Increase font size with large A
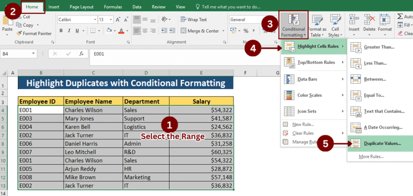This screenshot has height=196, width=413. point(118,20)
